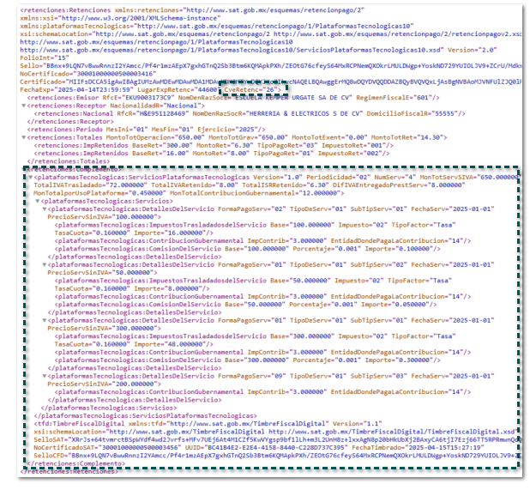This screenshot has height=496, width=530.
Task: Click ComisionDelServicio with Importe="0.300000"
Action: coord(248,360)
